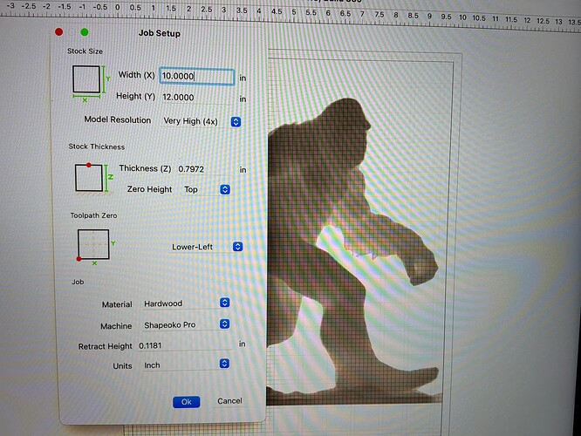
Task: Click the Zero Height label
Action: [150, 189]
